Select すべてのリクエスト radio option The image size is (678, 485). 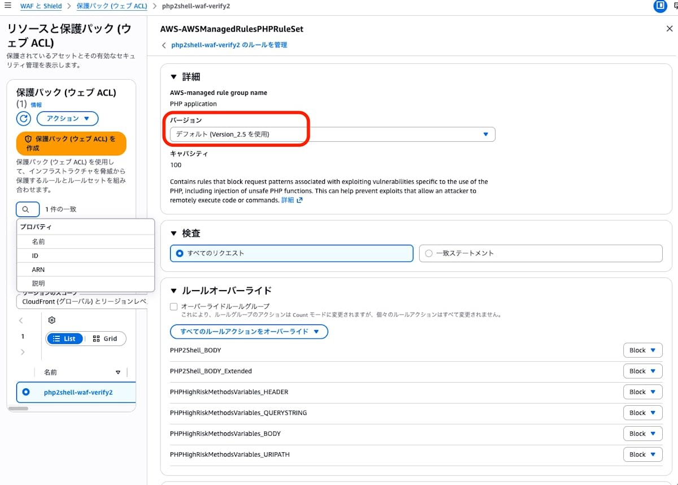pyautogui.click(x=292, y=253)
